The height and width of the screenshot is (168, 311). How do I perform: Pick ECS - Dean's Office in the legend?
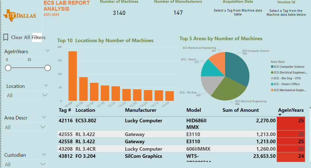point(285,84)
